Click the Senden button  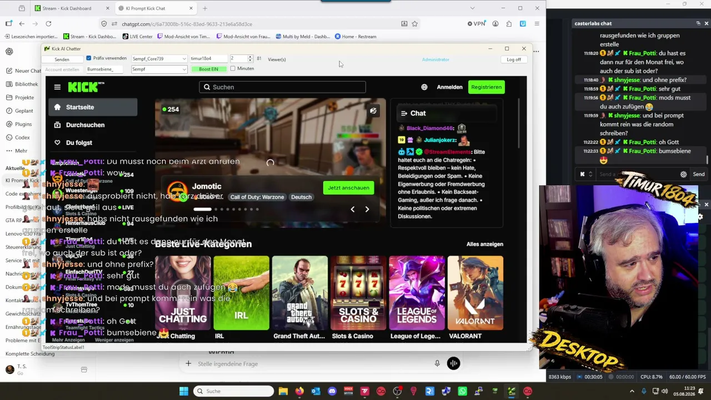62,59
